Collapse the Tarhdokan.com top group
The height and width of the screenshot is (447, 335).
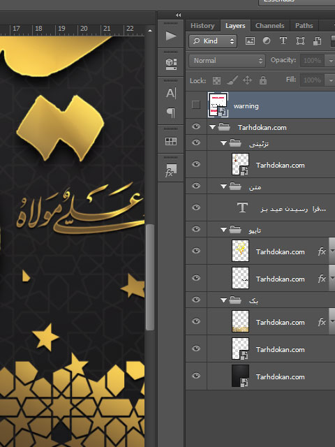click(x=212, y=127)
